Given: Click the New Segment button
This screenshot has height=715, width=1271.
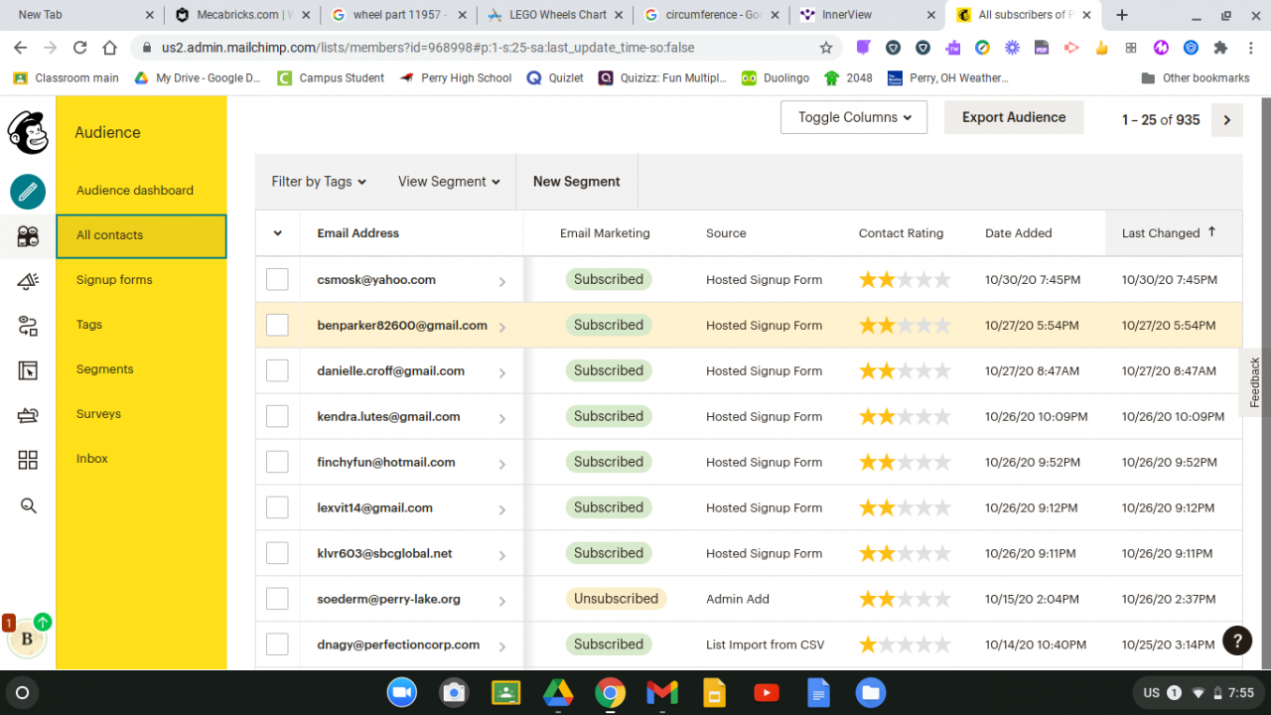Looking at the screenshot, I should click(577, 182).
